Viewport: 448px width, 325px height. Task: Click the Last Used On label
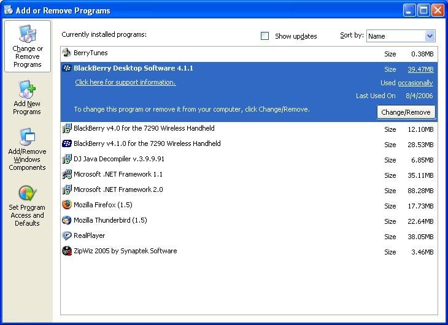pyautogui.click(x=376, y=96)
